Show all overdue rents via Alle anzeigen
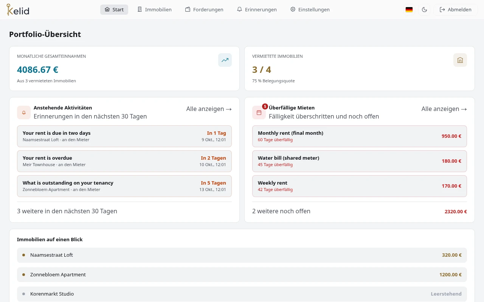The image size is (484, 302). (x=444, y=109)
